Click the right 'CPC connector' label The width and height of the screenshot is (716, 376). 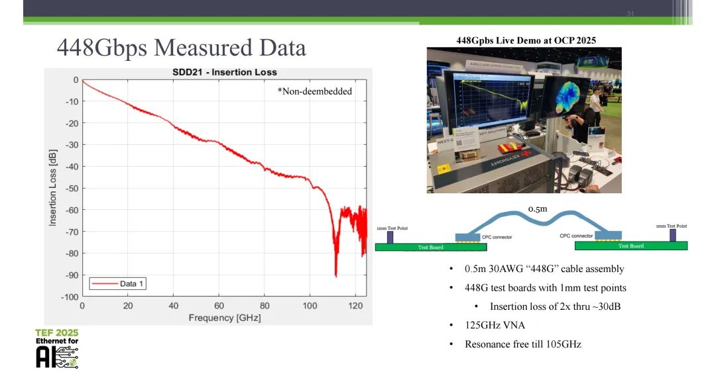coord(576,236)
